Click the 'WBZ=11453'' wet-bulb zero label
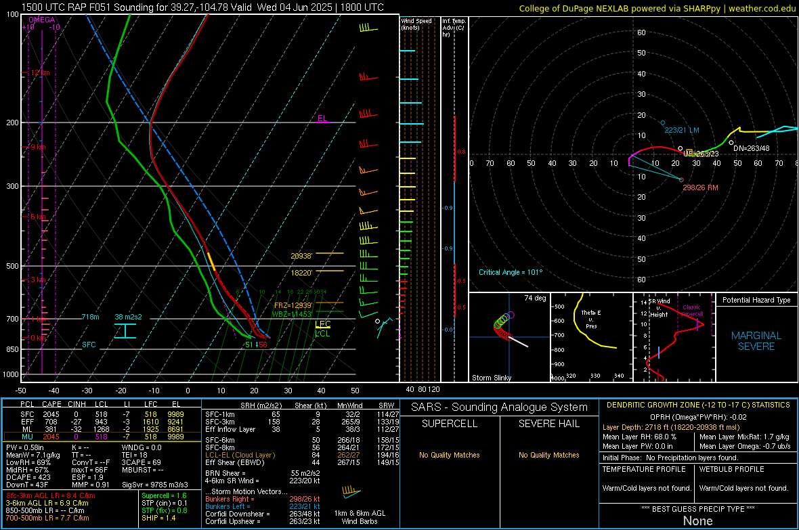 coord(292,314)
